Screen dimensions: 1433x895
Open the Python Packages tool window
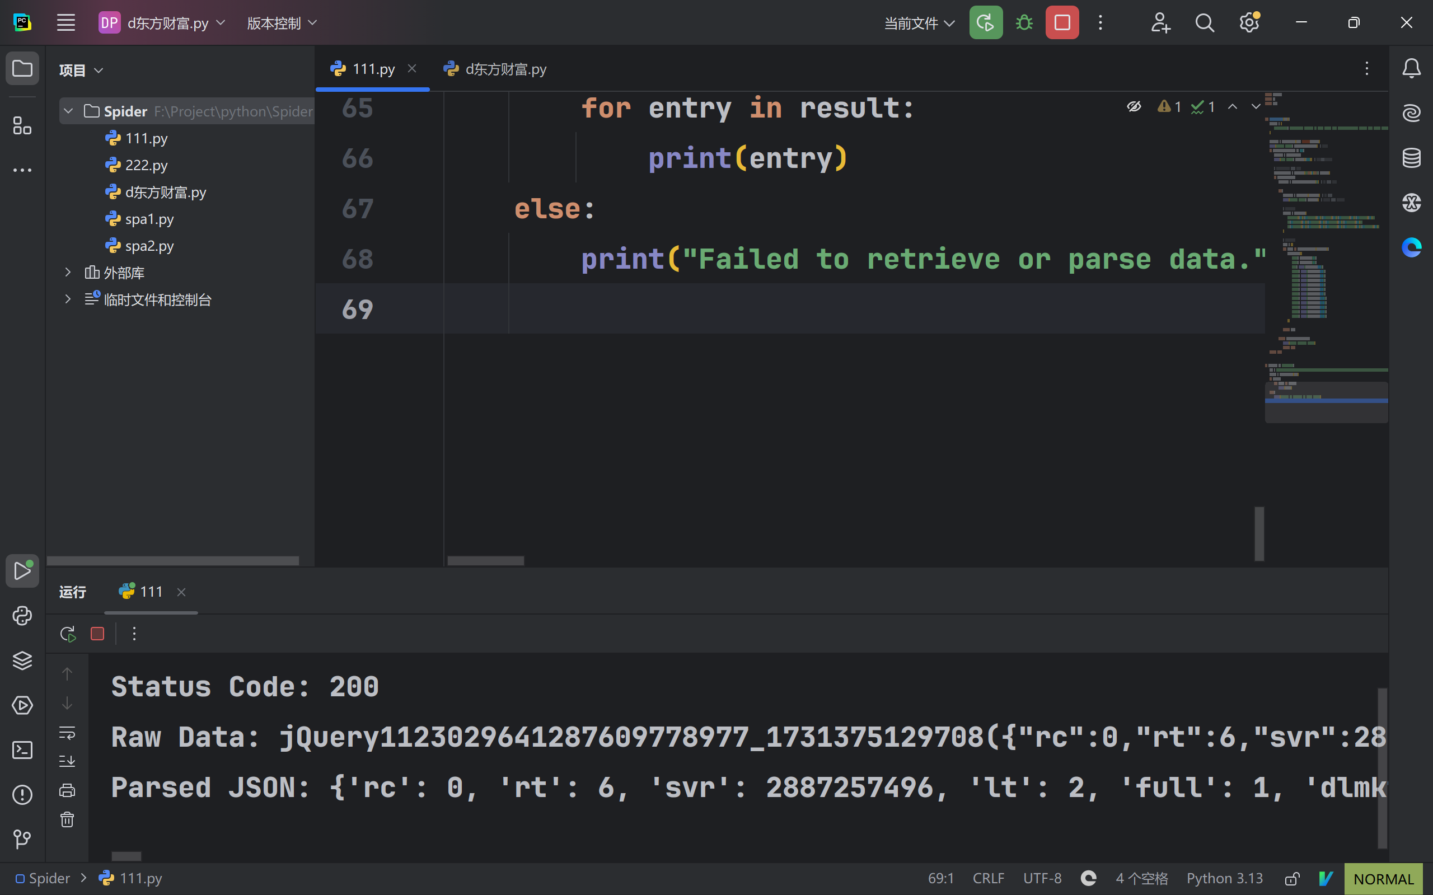[x=22, y=660]
